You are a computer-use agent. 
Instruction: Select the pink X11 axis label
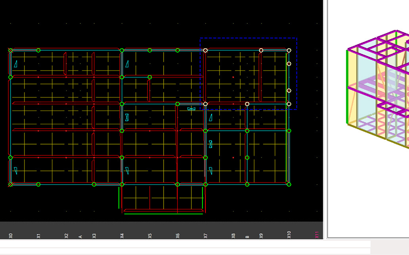[317, 235]
